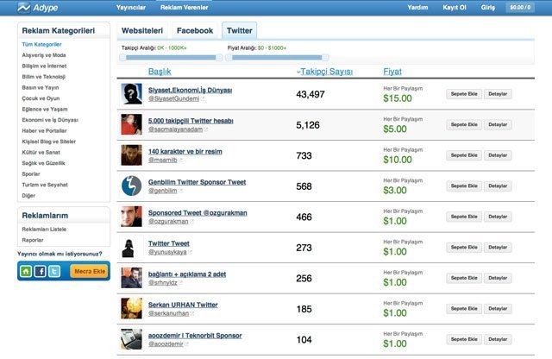Viewport: 552px width, 359px height.
Task: Add the $15.00 Siyaset listing to cart
Action: (464, 94)
